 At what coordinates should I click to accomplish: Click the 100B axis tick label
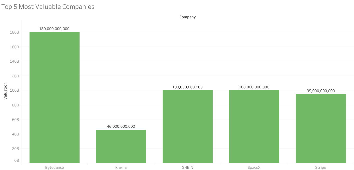15,90
